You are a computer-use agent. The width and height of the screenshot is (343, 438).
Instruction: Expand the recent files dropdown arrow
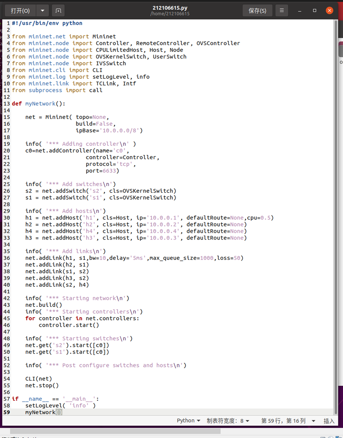coord(42,11)
